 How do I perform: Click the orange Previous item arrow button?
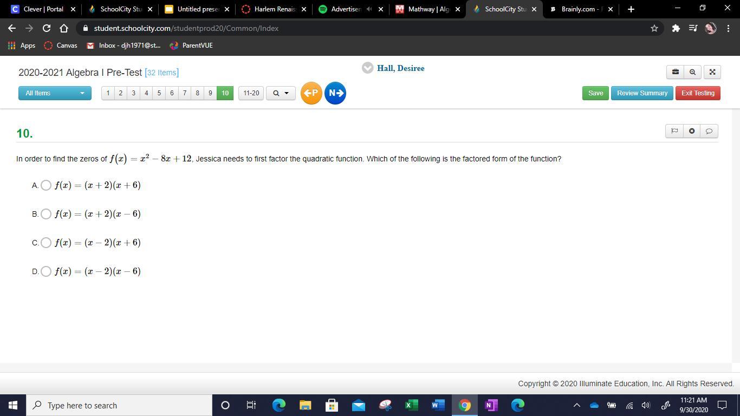(311, 93)
